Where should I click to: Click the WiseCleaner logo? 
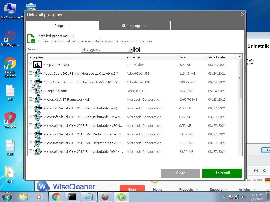click(x=66, y=186)
